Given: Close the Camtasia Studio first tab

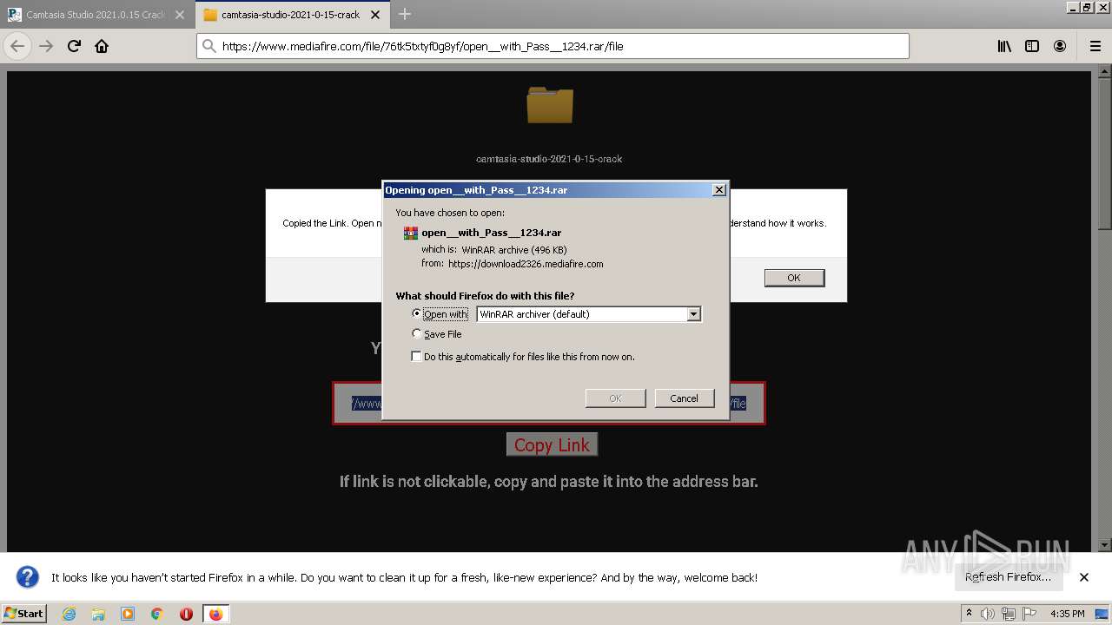Looking at the screenshot, I should [181, 15].
